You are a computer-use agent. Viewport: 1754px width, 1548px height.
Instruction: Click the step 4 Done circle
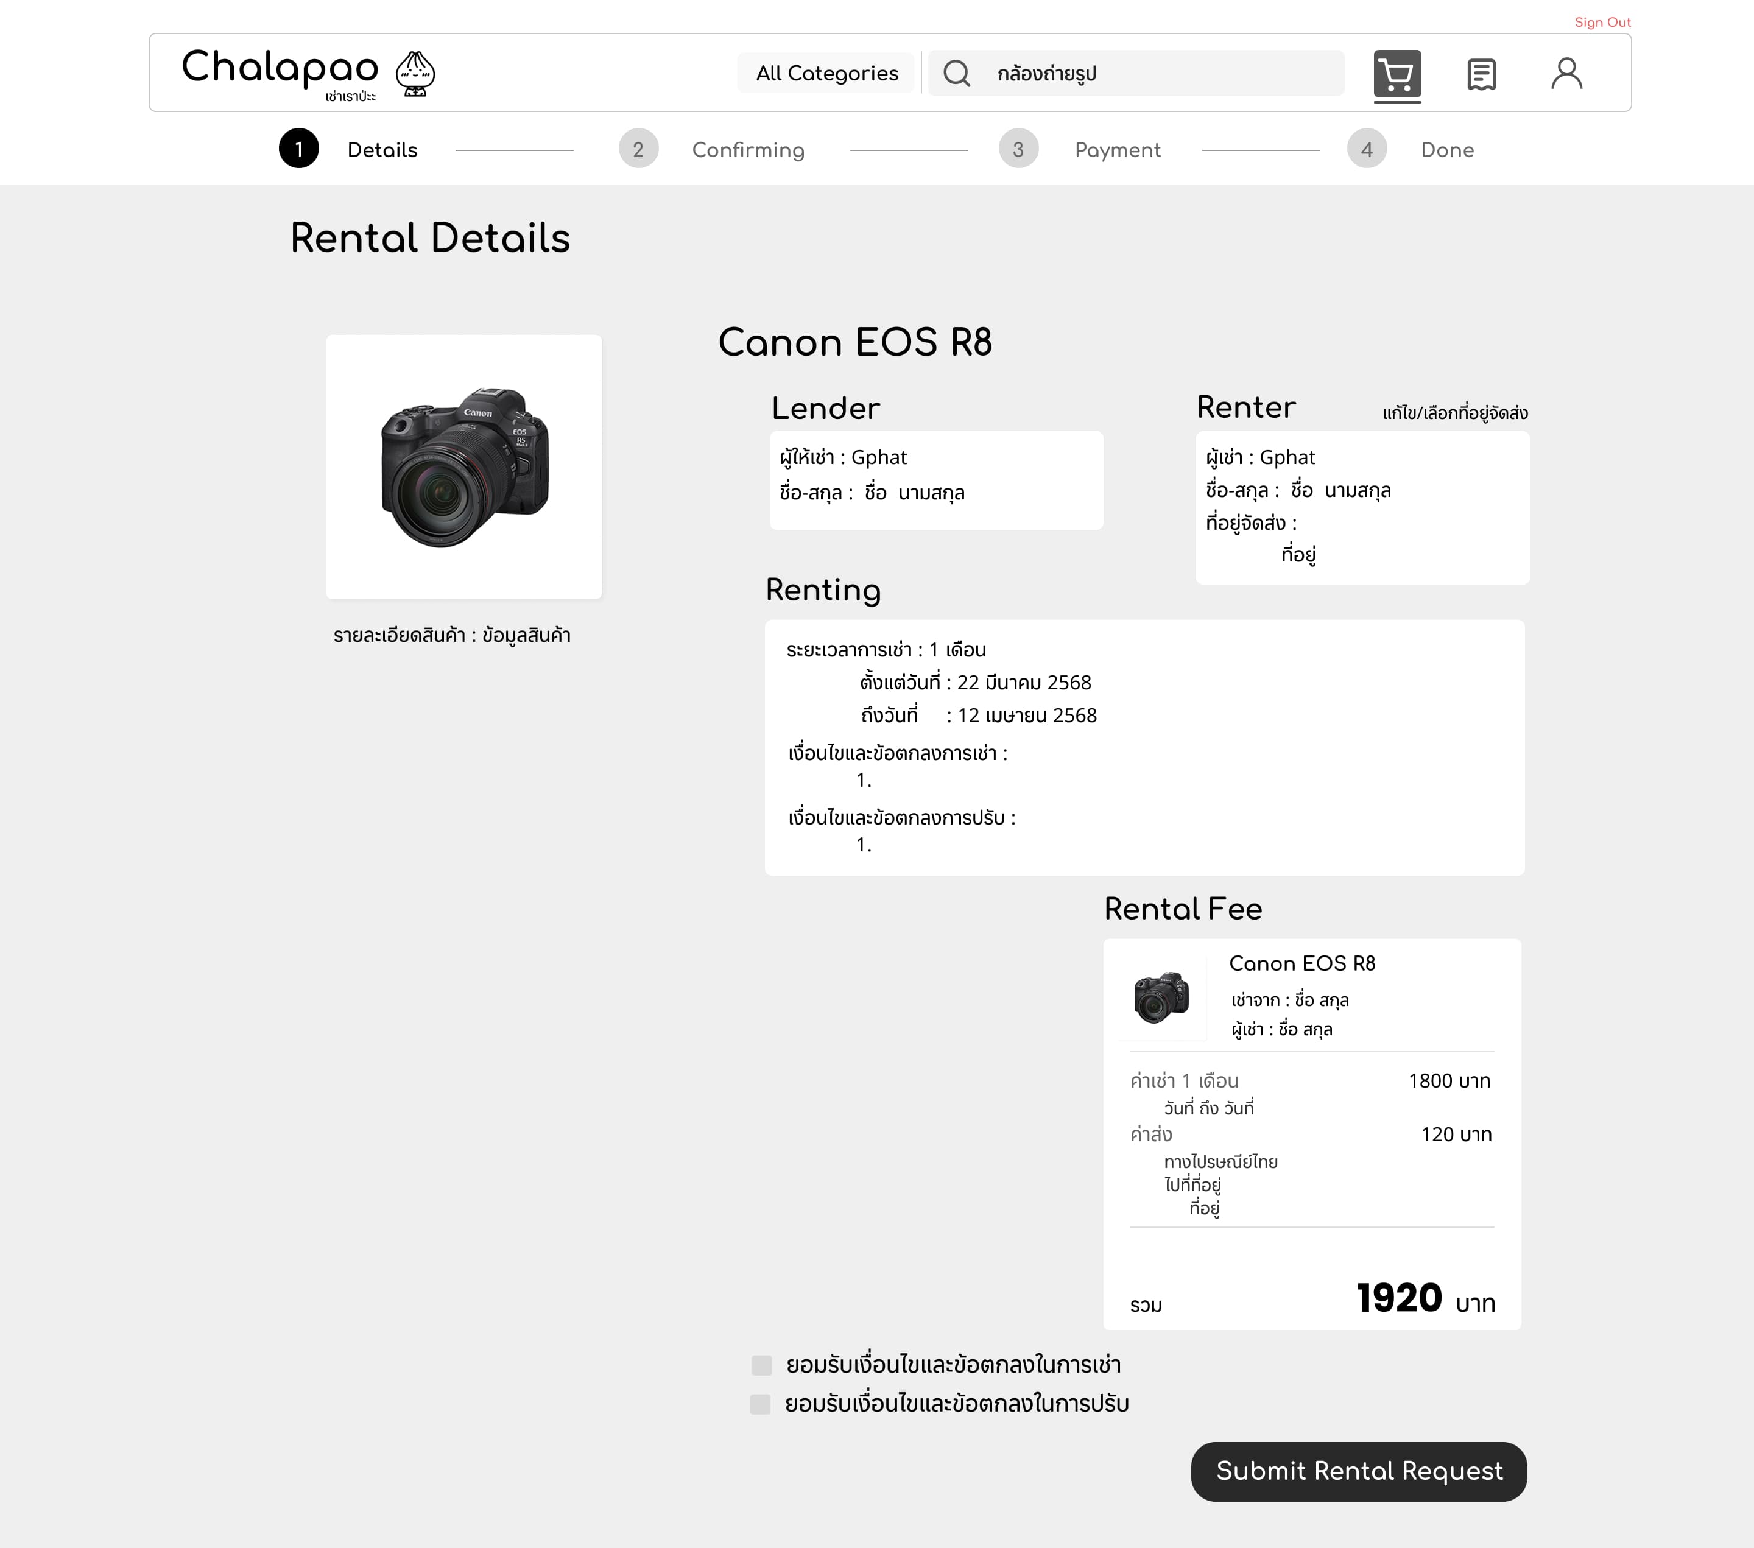click(1366, 149)
